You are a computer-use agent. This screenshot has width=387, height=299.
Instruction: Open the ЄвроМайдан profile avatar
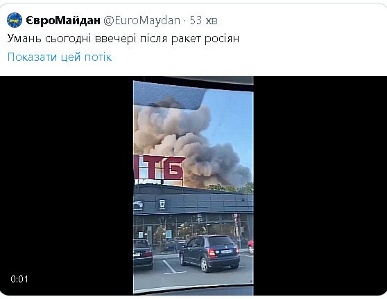pyautogui.click(x=15, y=20)
